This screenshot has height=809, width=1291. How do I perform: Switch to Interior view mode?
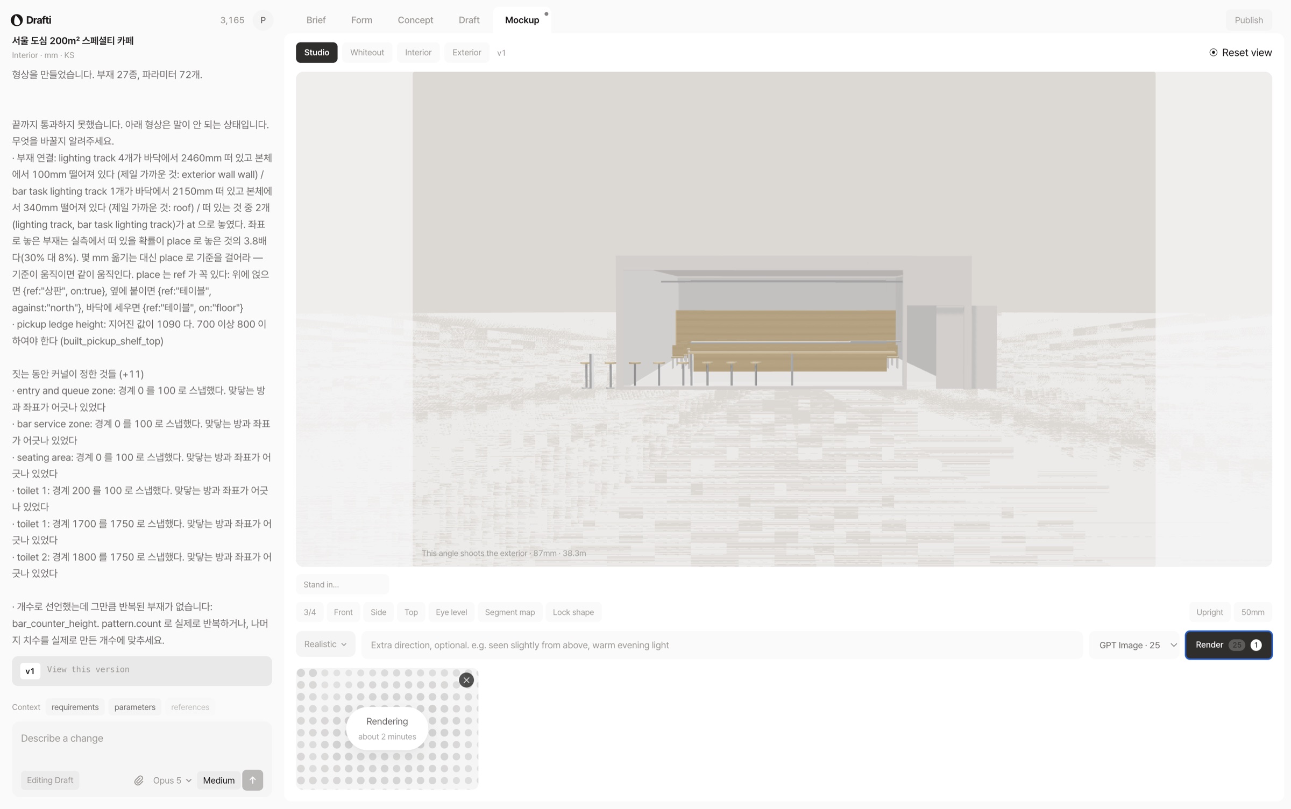pyautogui.click(x=418, y=52)
